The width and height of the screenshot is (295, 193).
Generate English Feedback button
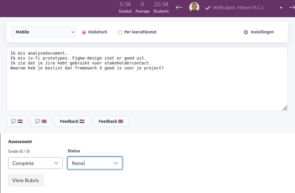click(x=111, y=121)
